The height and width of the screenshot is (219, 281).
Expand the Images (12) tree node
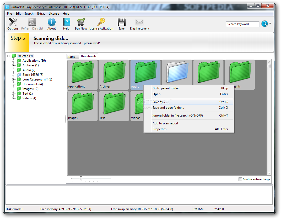(x=13, y=89)
